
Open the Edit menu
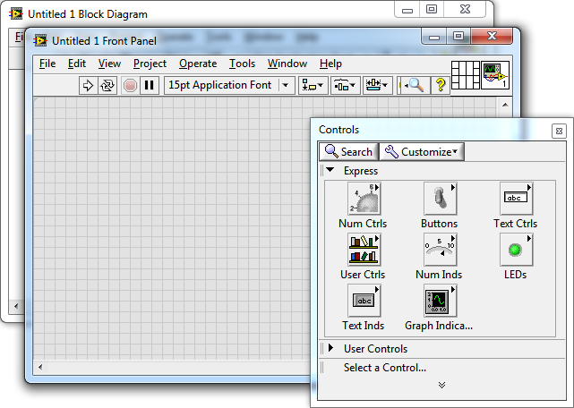77,64
